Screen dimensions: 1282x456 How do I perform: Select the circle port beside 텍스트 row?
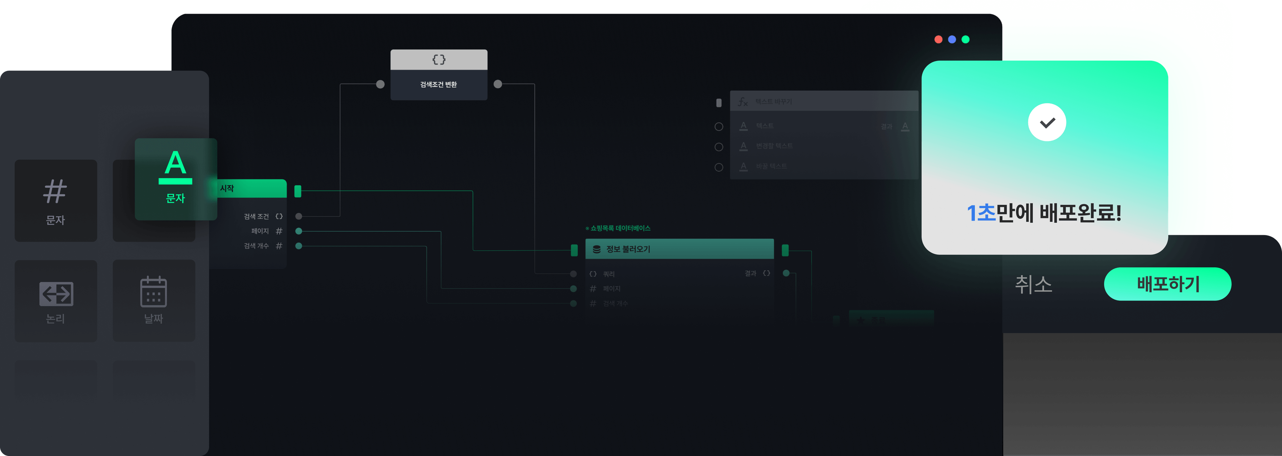coord(719,127)
